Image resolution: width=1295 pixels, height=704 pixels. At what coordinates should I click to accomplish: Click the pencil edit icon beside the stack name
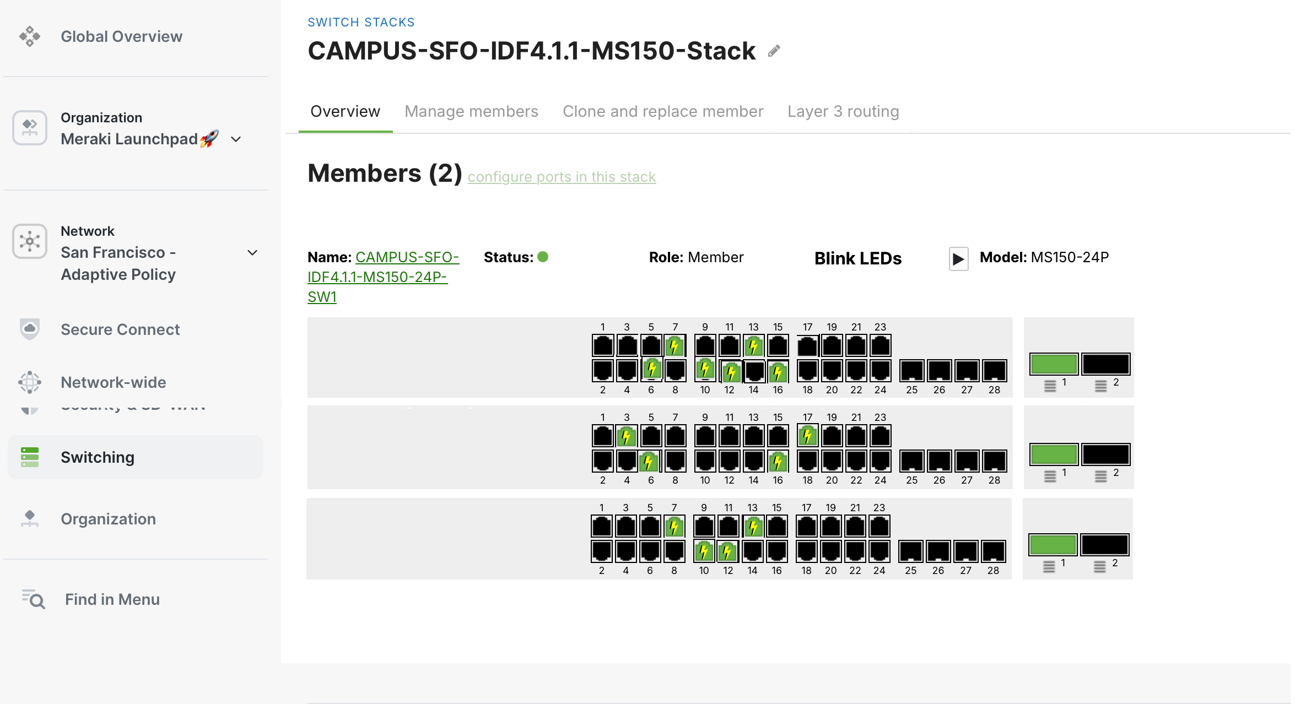[774, 51]
